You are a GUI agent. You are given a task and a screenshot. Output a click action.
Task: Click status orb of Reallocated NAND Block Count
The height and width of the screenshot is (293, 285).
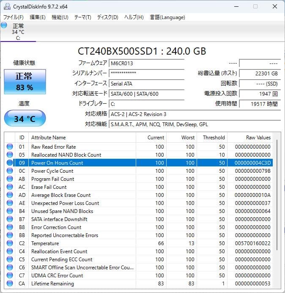(10, 155)
